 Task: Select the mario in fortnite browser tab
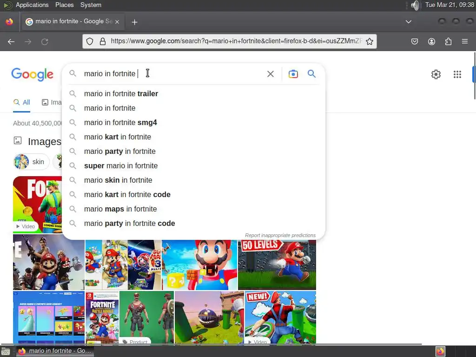[x=73, y=21]
